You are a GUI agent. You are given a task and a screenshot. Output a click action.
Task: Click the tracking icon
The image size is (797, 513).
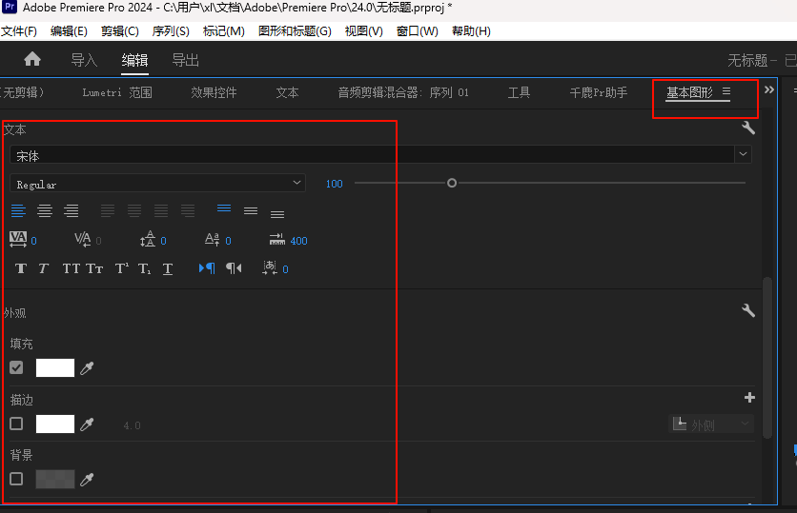pyautogui.click(x=18, y=239)
